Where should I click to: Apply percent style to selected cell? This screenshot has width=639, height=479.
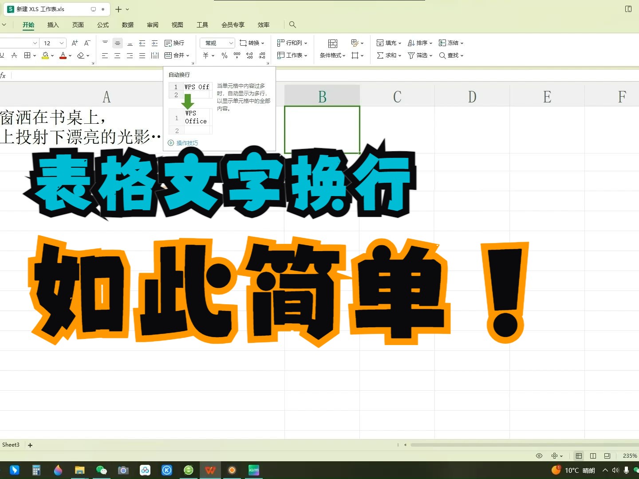[225, 55]
